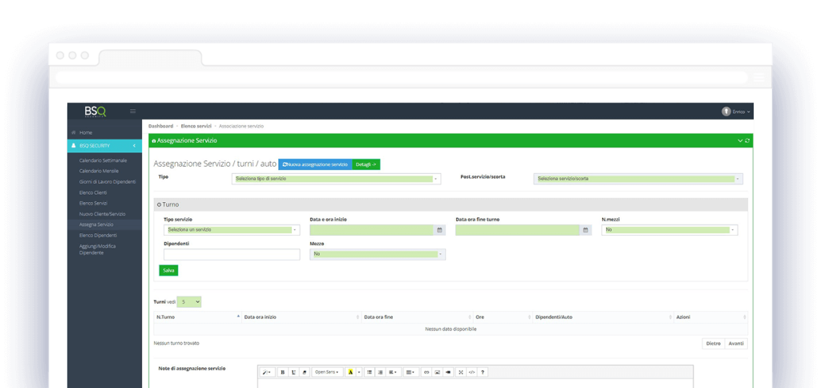Open the help icon in the notes editor
Image resolution: width=821 pixels, height=388 pixels.
(x=483, y=372)
